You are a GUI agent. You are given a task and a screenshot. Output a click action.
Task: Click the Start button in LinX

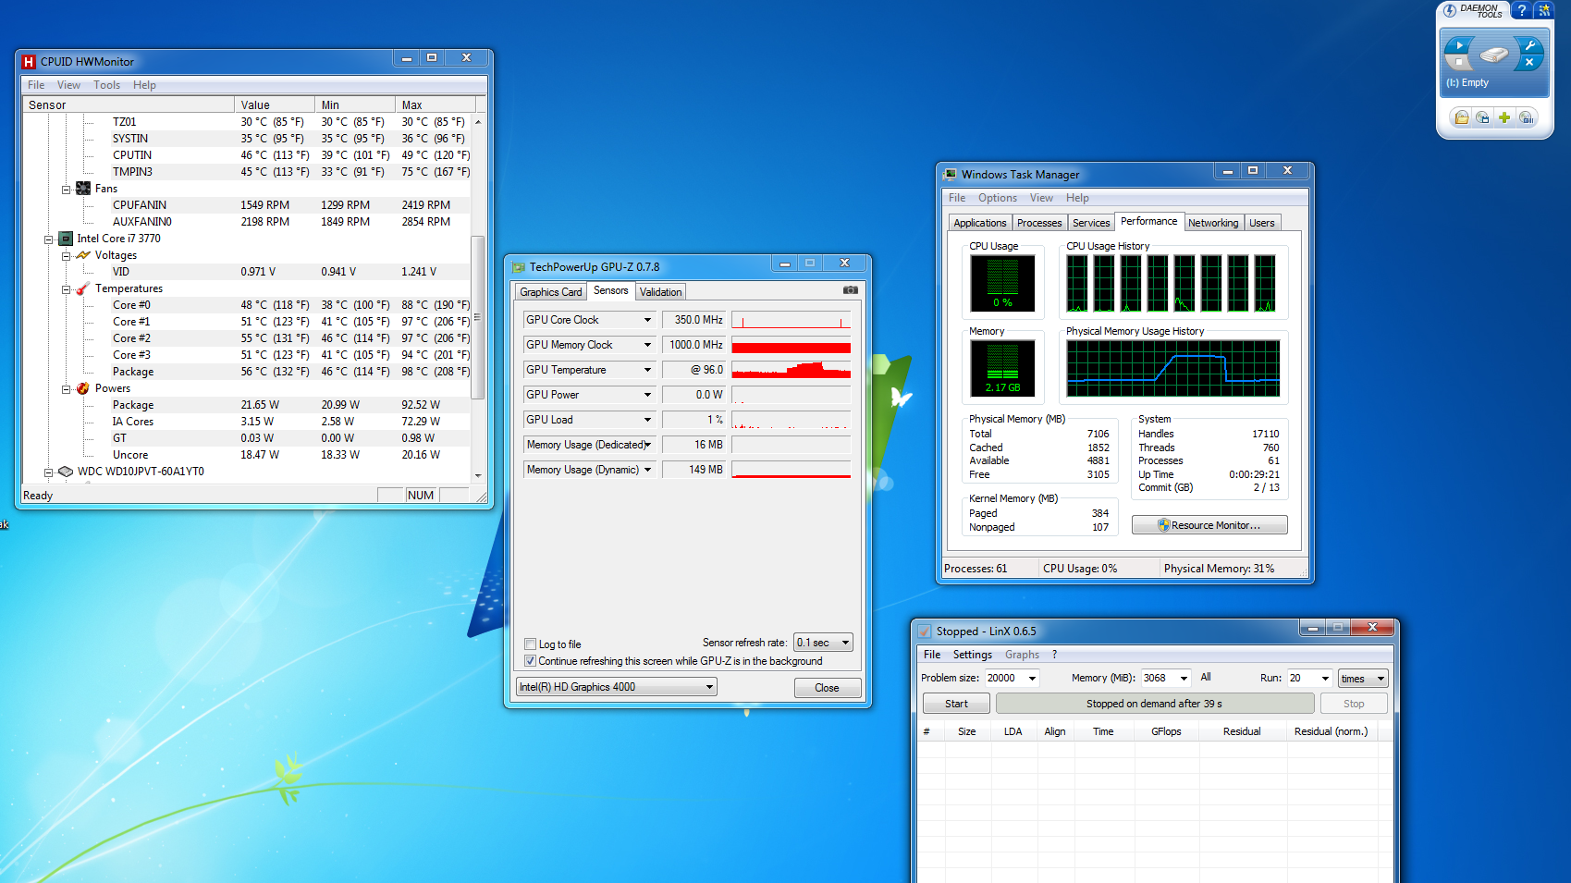956,704
